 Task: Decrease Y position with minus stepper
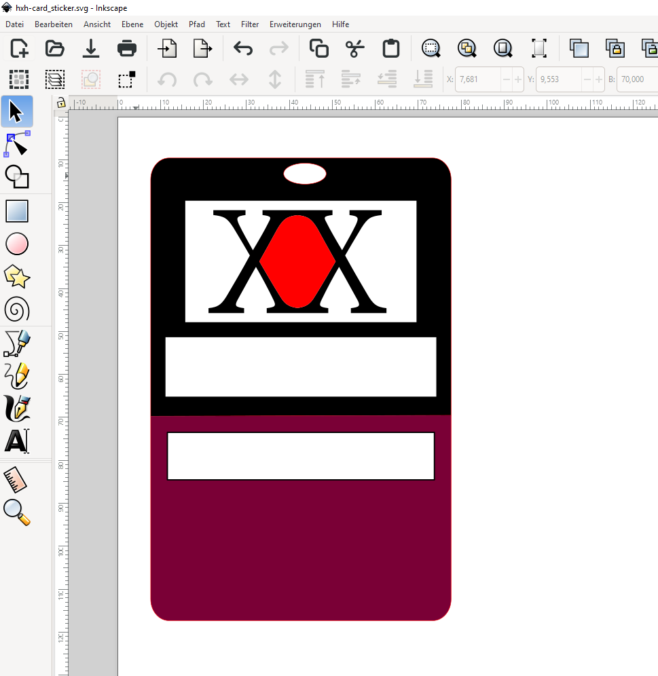[587, 79]
